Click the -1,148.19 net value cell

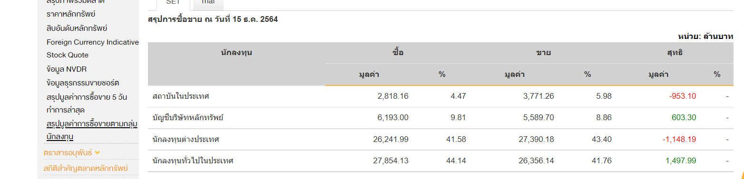679,140
